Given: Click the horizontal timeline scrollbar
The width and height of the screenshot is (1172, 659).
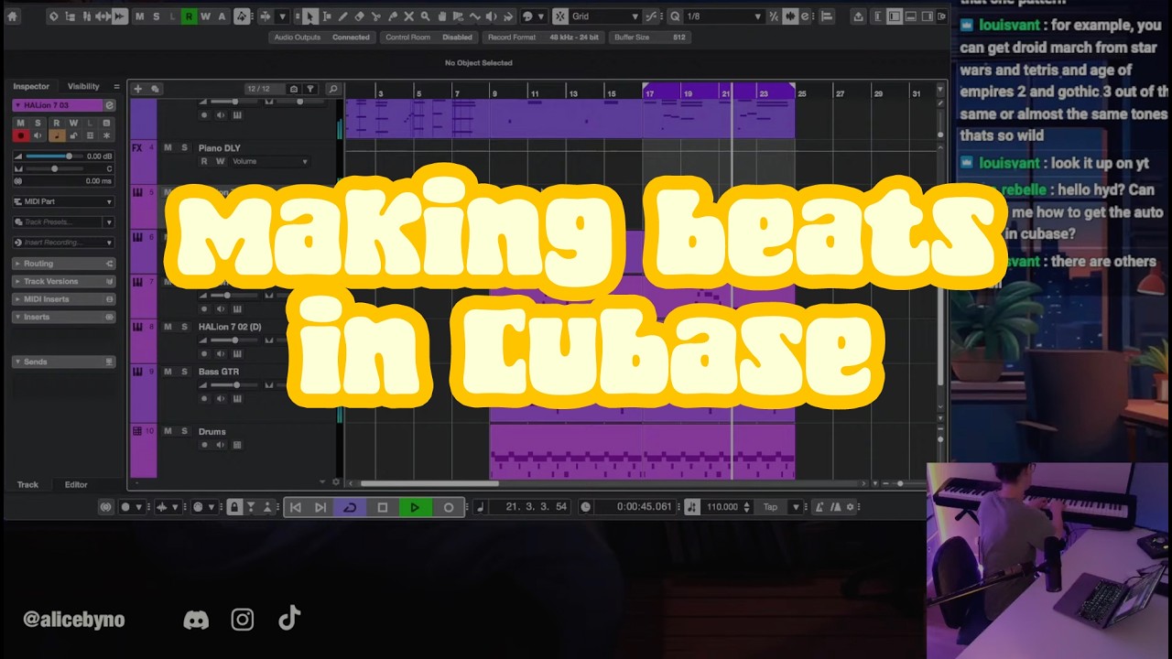Looking at the screenshot, I should 429,483.
